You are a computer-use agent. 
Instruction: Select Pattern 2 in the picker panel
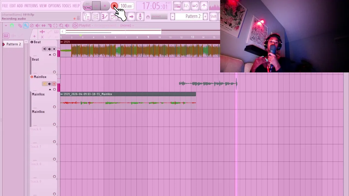click(x=14, y=44)
